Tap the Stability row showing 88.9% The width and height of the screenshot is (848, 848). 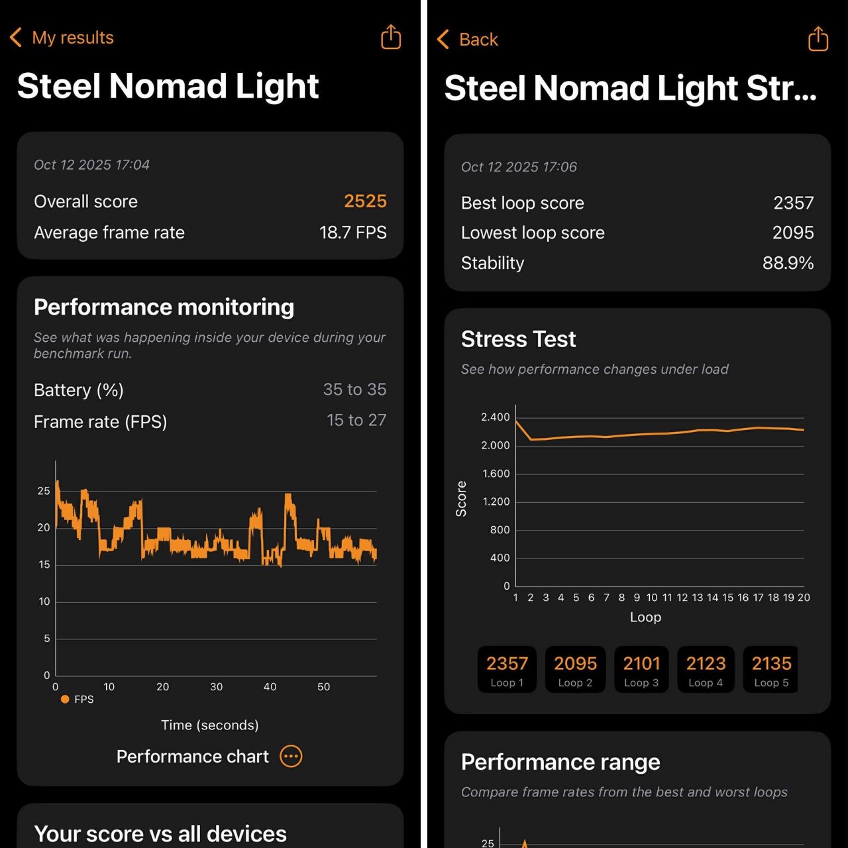tap(637, 263)
